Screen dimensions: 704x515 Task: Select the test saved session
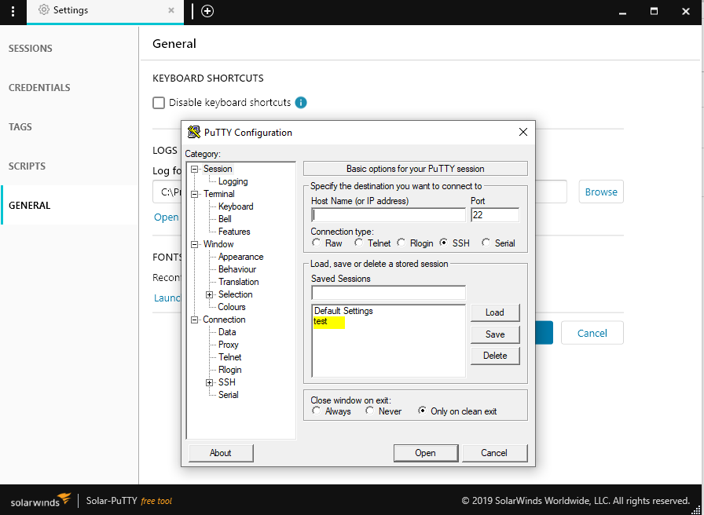click(x=321, y=321)
